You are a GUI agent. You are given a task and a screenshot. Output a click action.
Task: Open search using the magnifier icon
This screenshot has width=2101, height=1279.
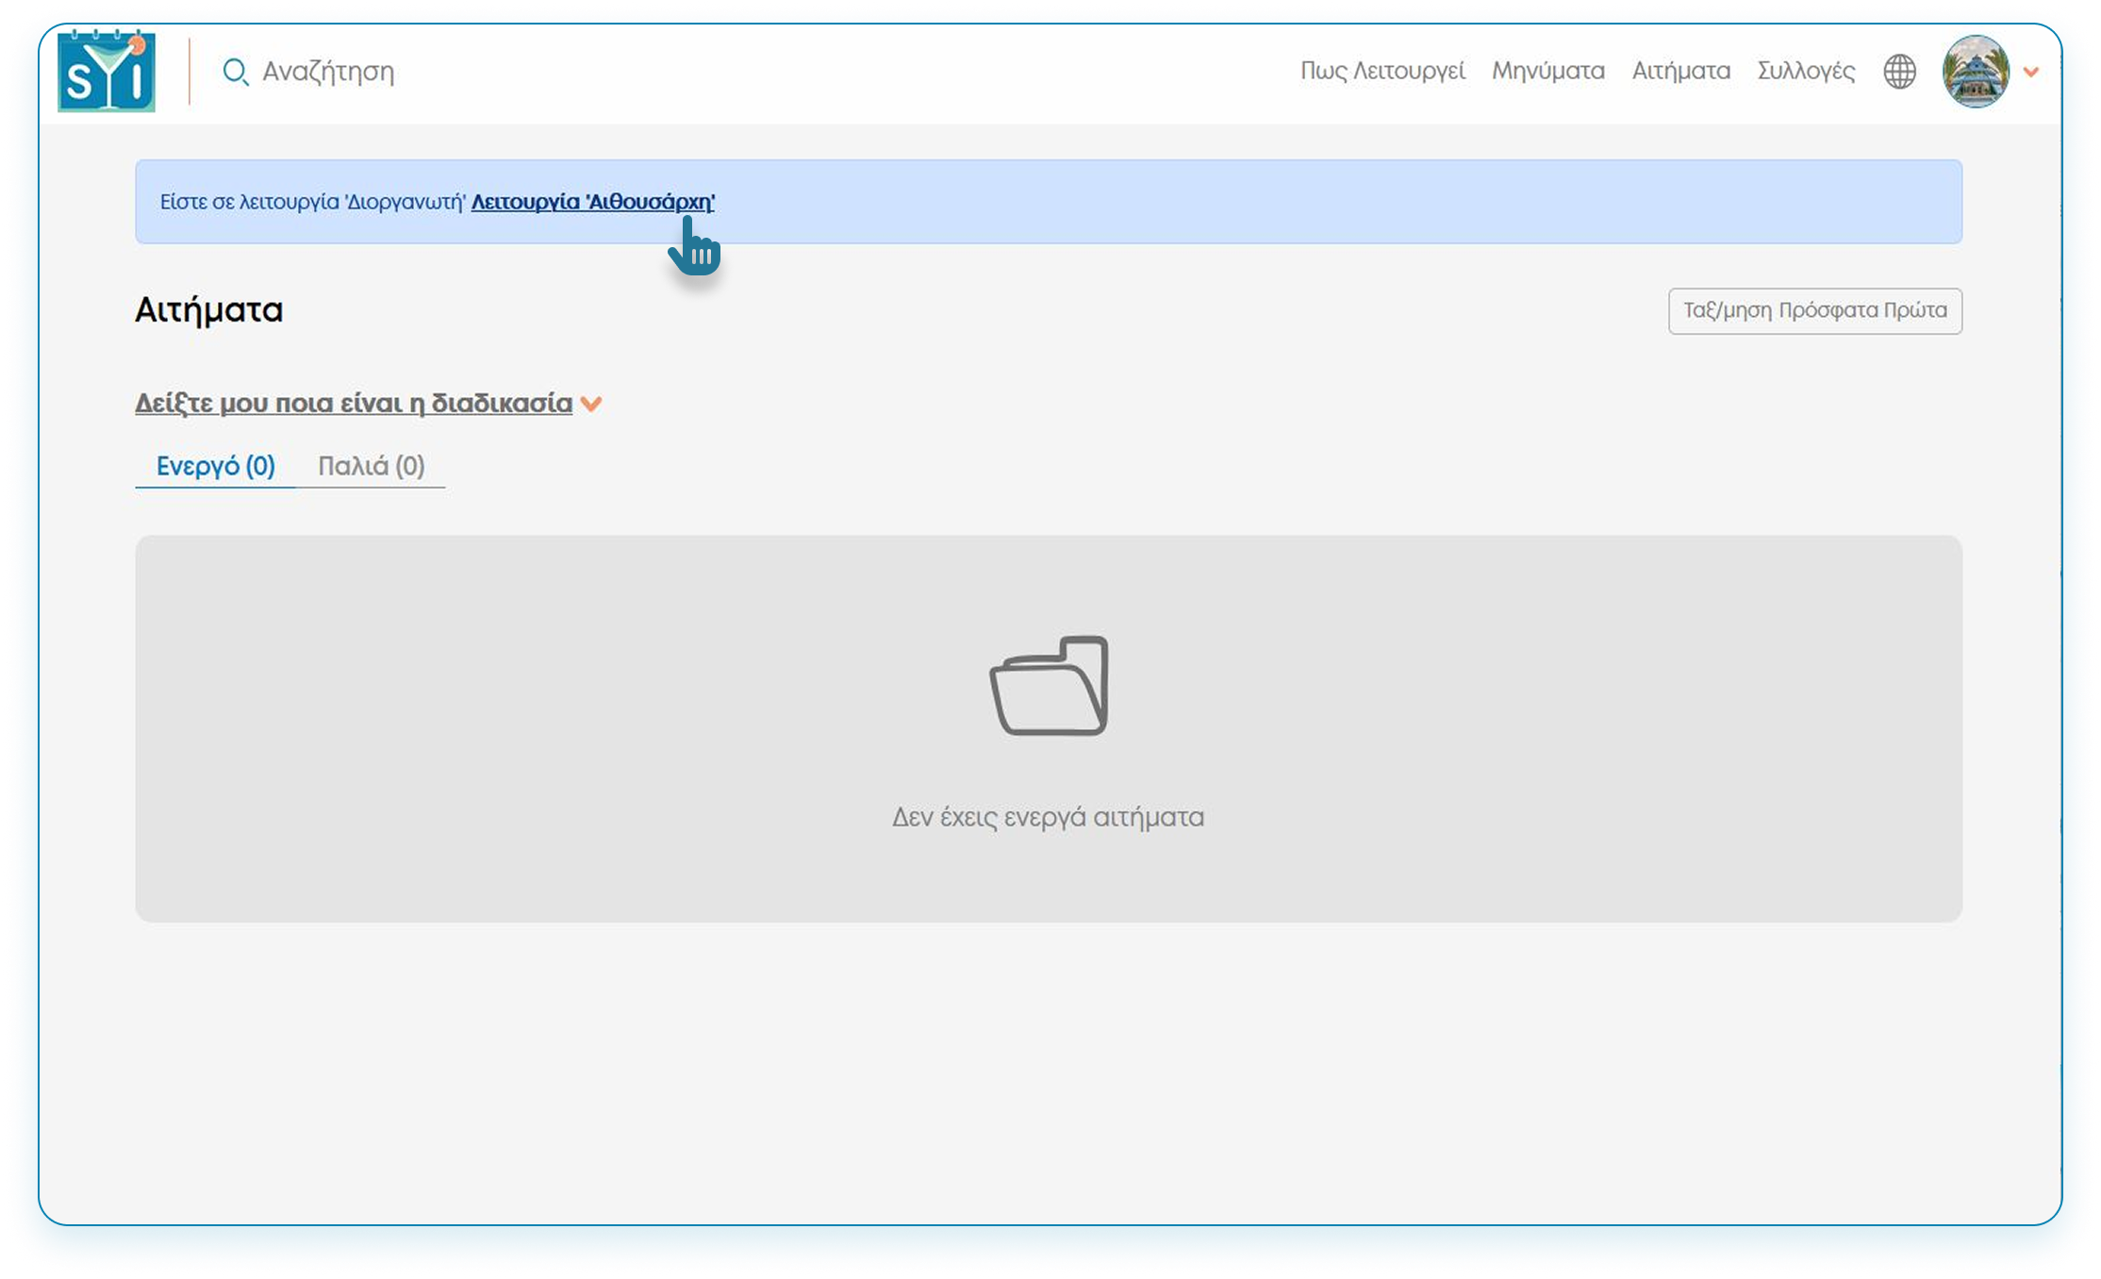[237, 71]
